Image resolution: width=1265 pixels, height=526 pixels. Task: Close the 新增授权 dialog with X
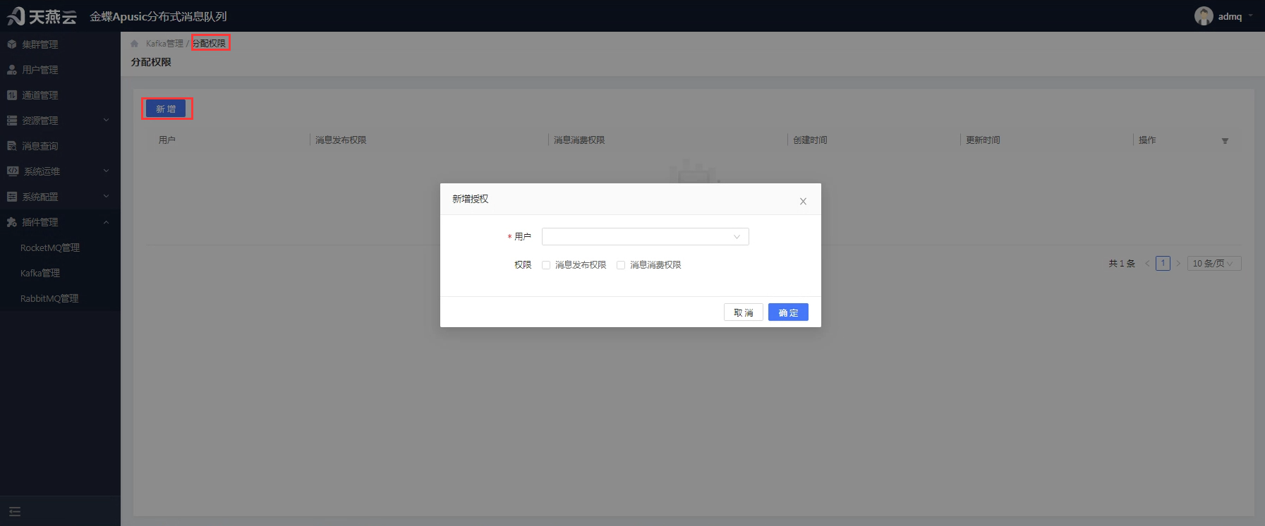(803, 202)
